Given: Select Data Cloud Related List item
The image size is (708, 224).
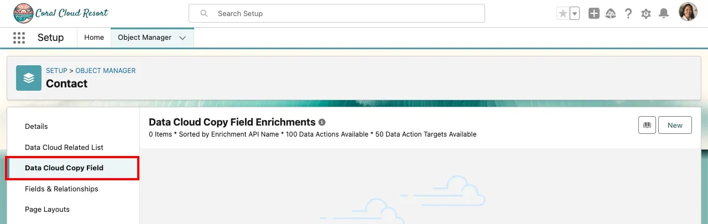Looking at the screenshot, I should pyautogui.click(x=64, y=148).
